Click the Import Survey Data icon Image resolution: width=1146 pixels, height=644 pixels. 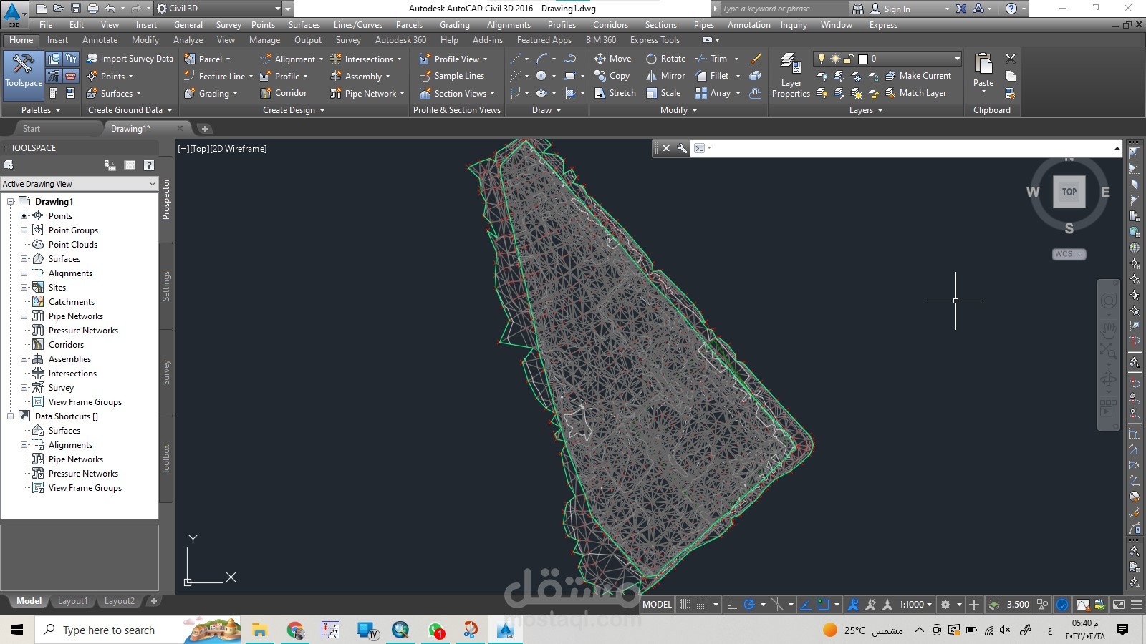coord(92,59)
